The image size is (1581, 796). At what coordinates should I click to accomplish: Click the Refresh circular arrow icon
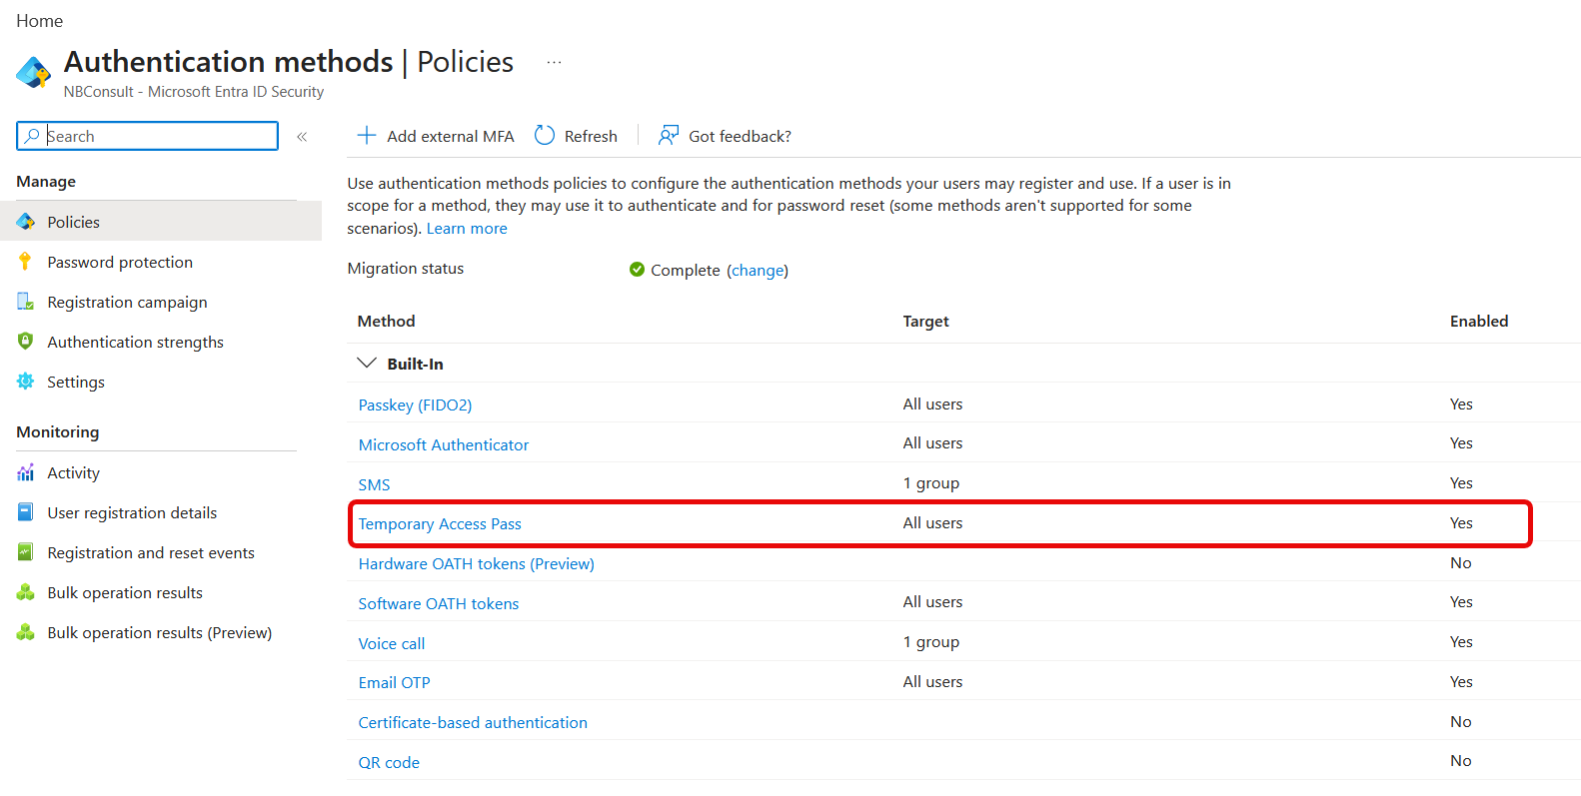[x=545, y=136]
